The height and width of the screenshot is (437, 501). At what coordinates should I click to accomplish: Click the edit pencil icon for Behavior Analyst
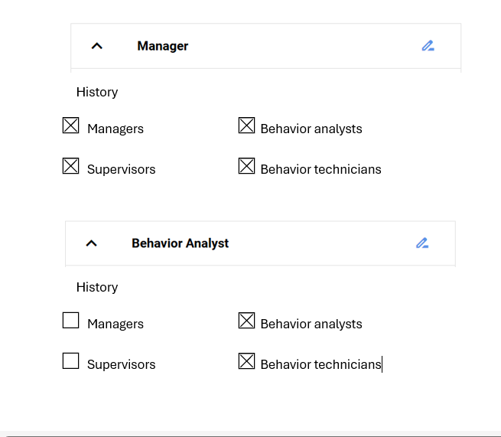coord(422,243)
